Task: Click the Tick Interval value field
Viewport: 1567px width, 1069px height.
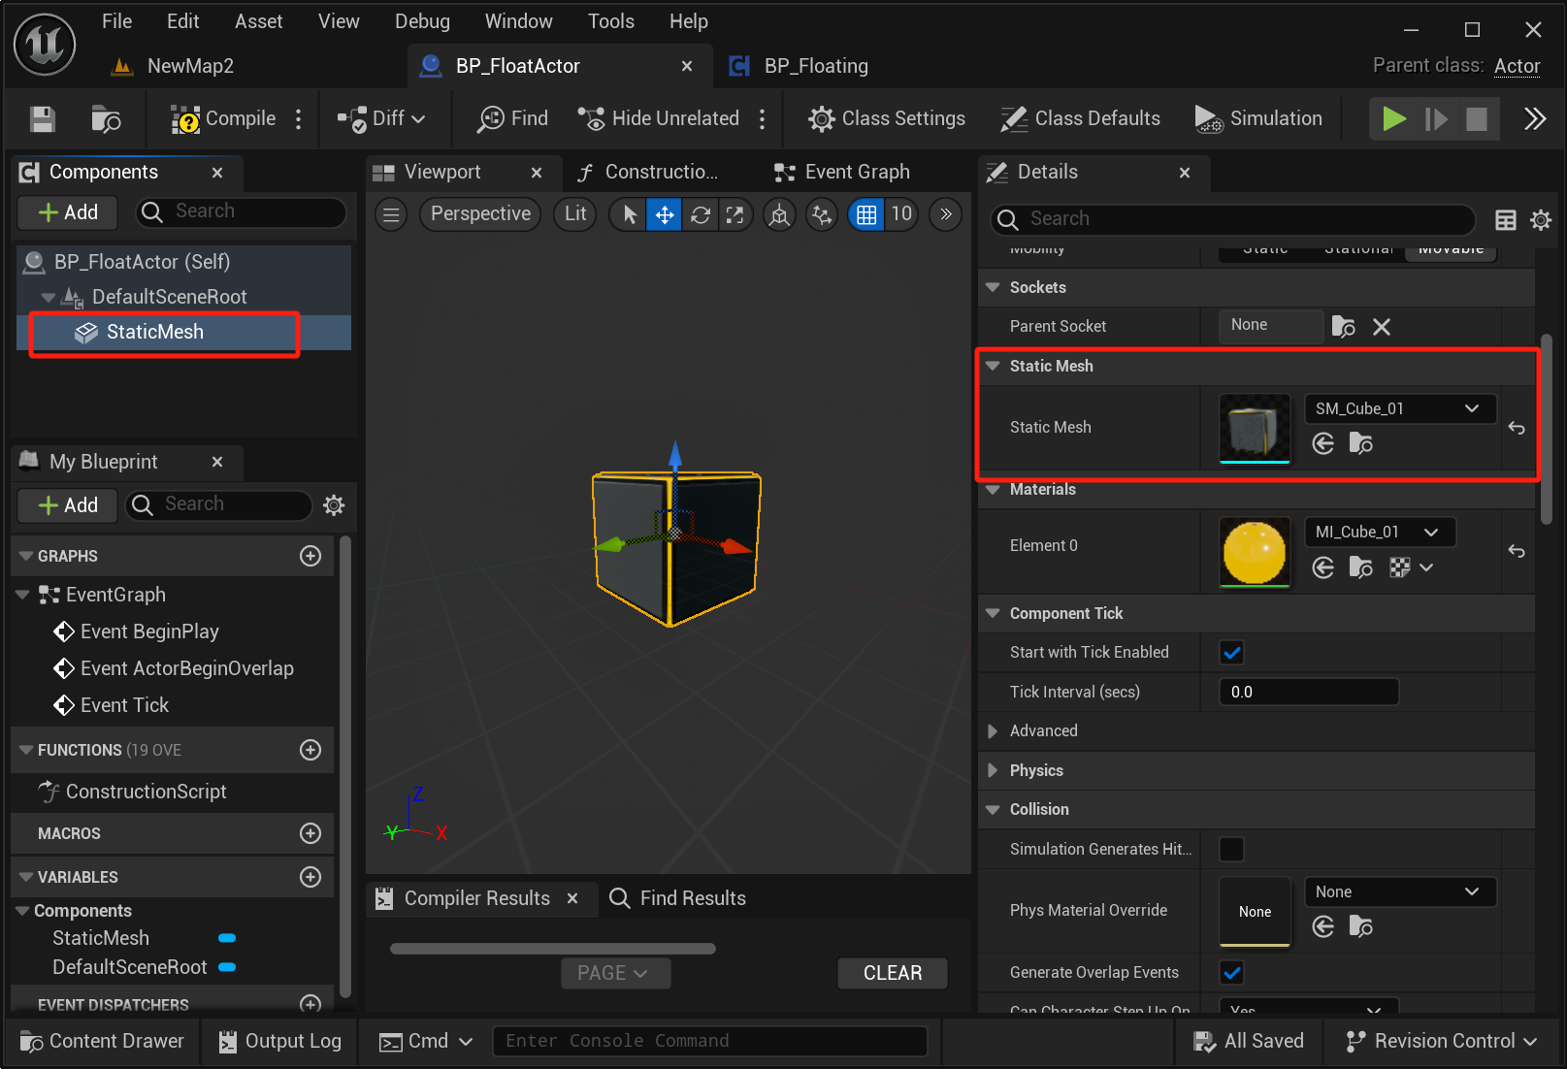Action: (x=1308, y=693)
